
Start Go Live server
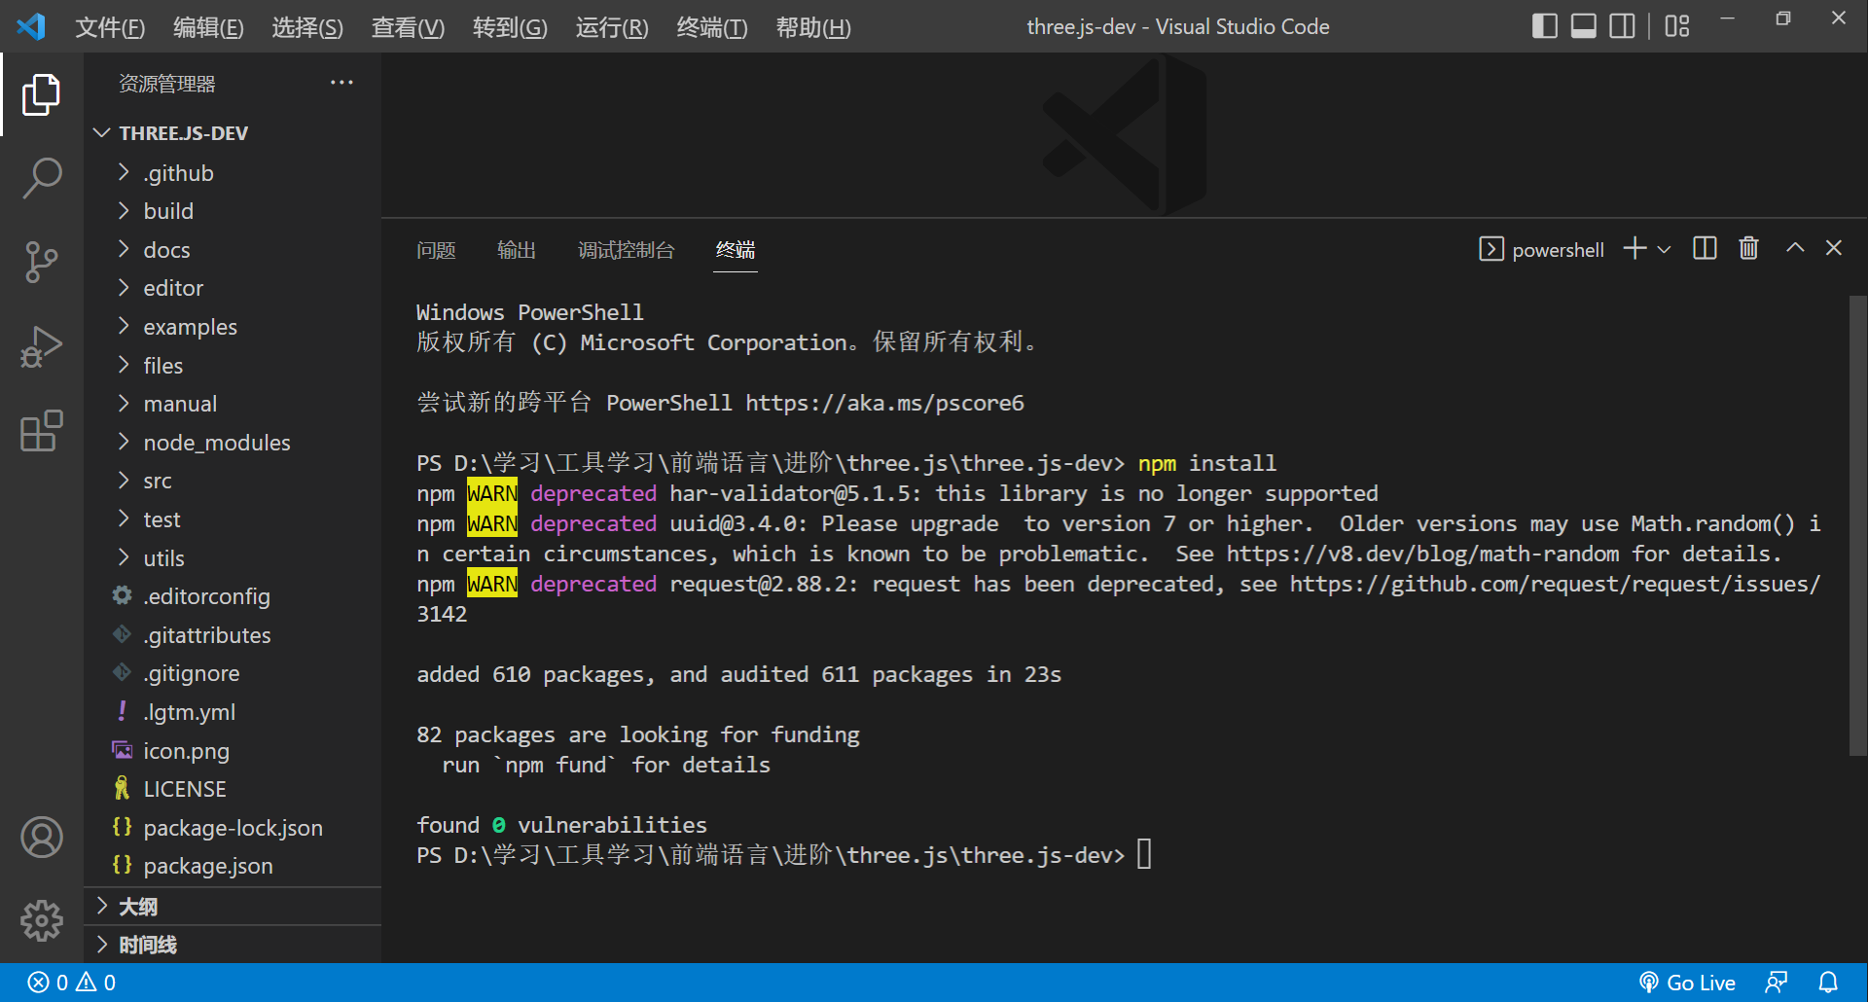(1687, 983)
